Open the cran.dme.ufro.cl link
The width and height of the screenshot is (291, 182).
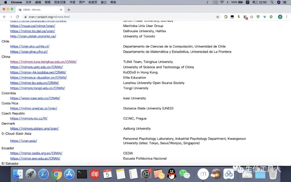click(29, 51)
